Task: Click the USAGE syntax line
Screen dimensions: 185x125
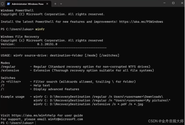Action: [x=60, y=55]
